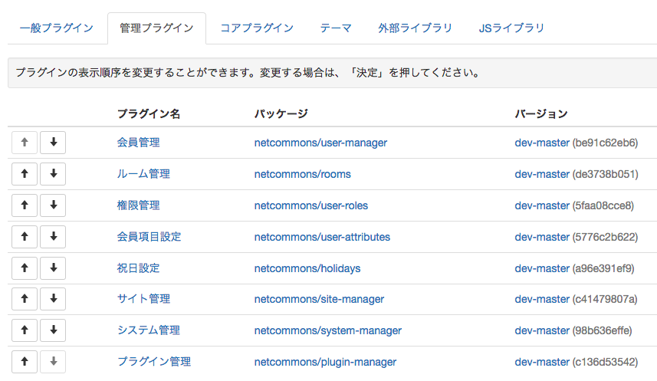657x381 pixels.
Task: Go to the JSライブラリ tab
Action: pyautogui.click(x=511, y=28)
